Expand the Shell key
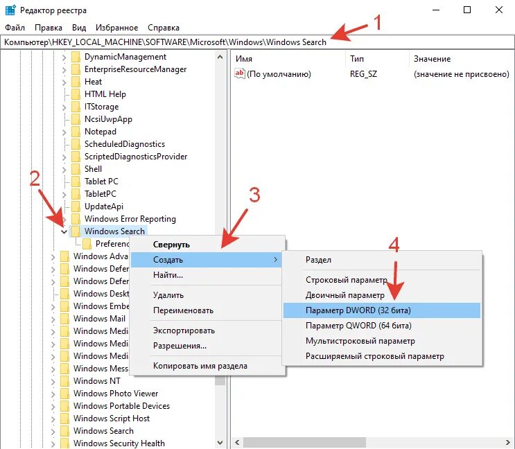The height and width of the screenshot is (449, 515). point(64,170)
